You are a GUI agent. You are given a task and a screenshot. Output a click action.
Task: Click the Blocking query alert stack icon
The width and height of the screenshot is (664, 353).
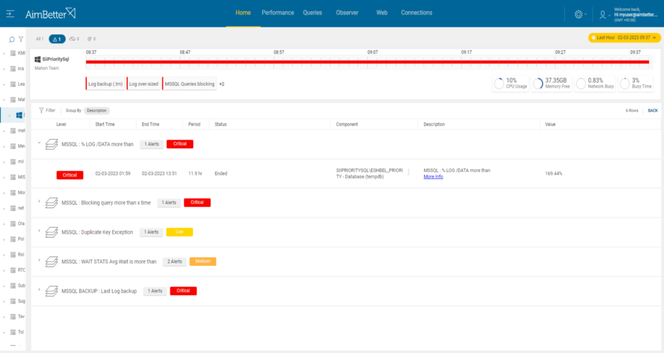52,202
